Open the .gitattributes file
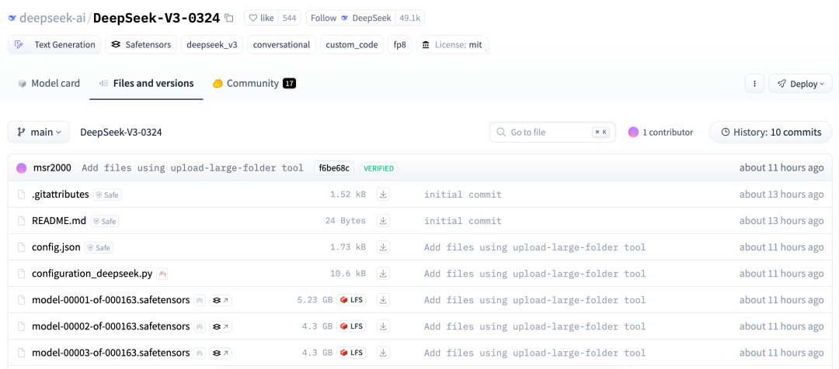 click(x=61, y=195)
